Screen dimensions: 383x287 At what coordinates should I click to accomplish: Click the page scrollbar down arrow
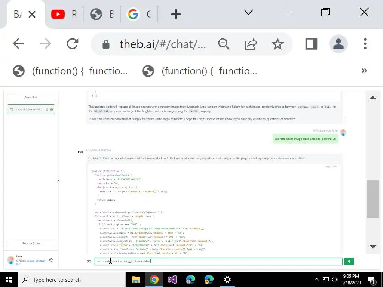point(373,247)
